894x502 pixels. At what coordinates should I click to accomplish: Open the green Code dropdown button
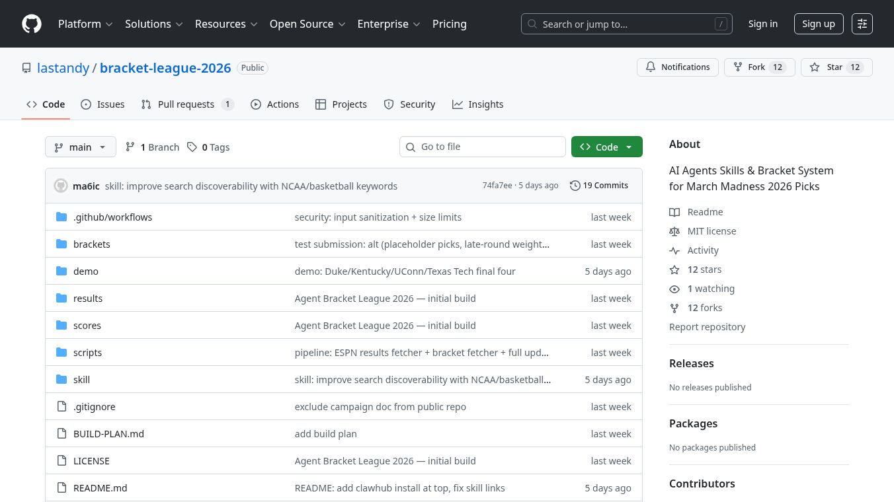tap(606, 147)
